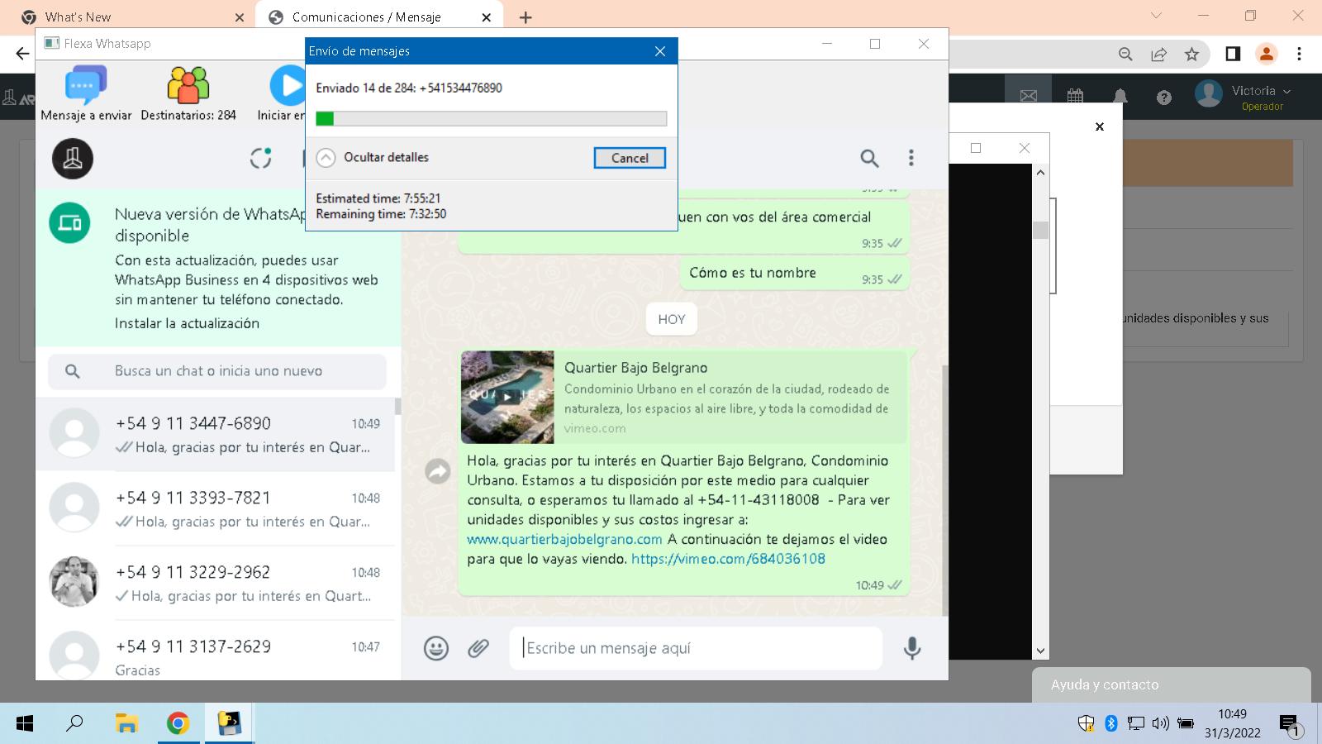
Task: Search inside the chat using magnifier icon
Action: [869, 158]
